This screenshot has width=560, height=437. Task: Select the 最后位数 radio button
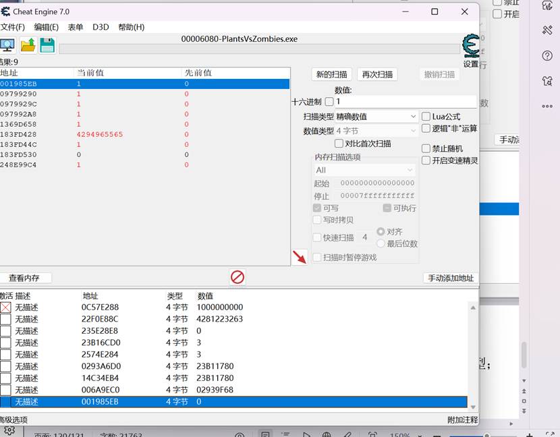click(x=381, y=243)
